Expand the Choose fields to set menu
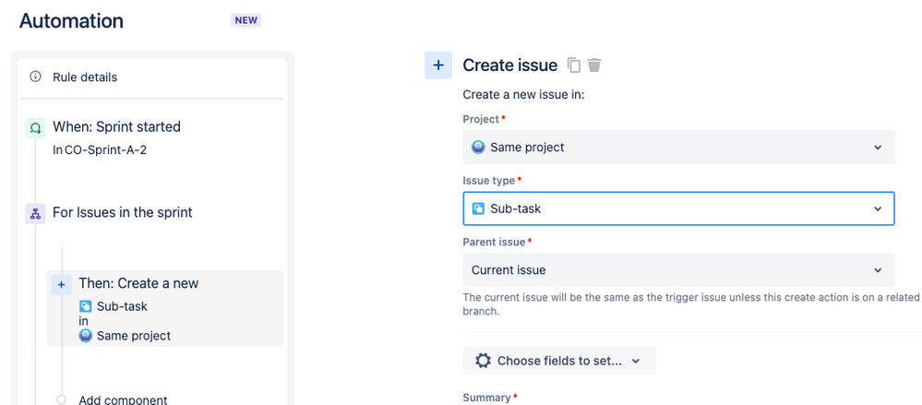922x405 pixels. 559,361
